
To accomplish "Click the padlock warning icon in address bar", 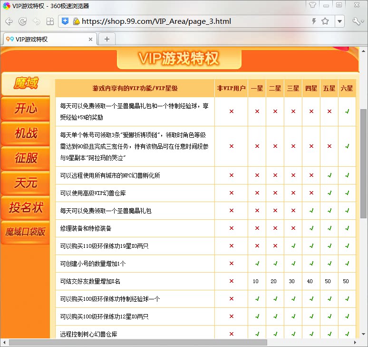I will [x=76, y=21].
